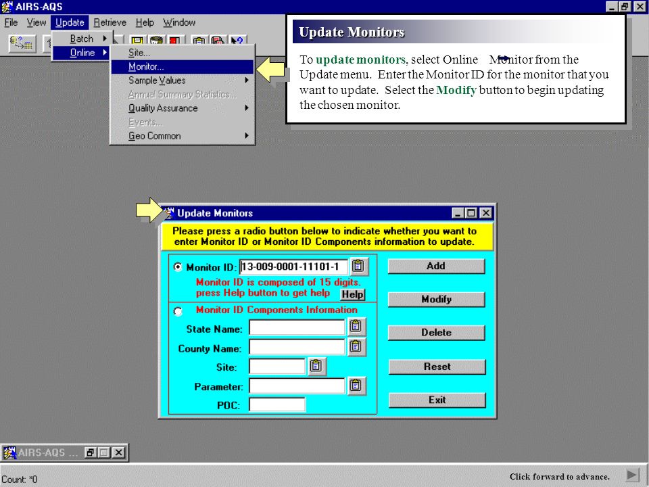Click the Delete button
The height and width of the screenshot is (487, 649).
(436, 333)
